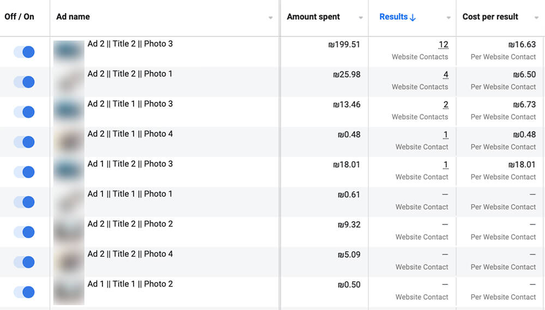Open ad named Ad 1 || Title 2 || Photo 3
The image size is (545, 310).
coord(130,163)
